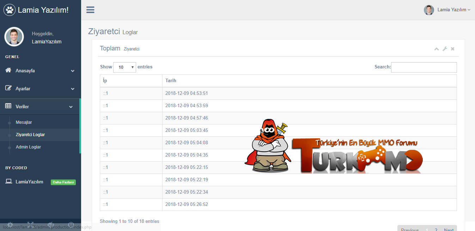This screenshot has width=475, height=231.
Task: Click the Lamia Yazılım! site title
Action: click(43, 10)
